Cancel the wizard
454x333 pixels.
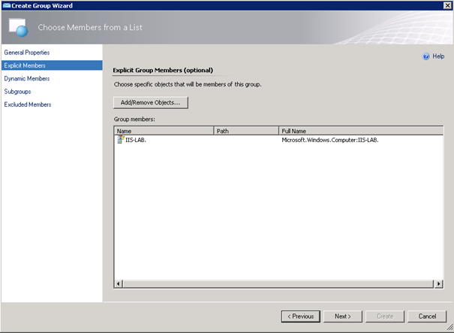(427, 316)
